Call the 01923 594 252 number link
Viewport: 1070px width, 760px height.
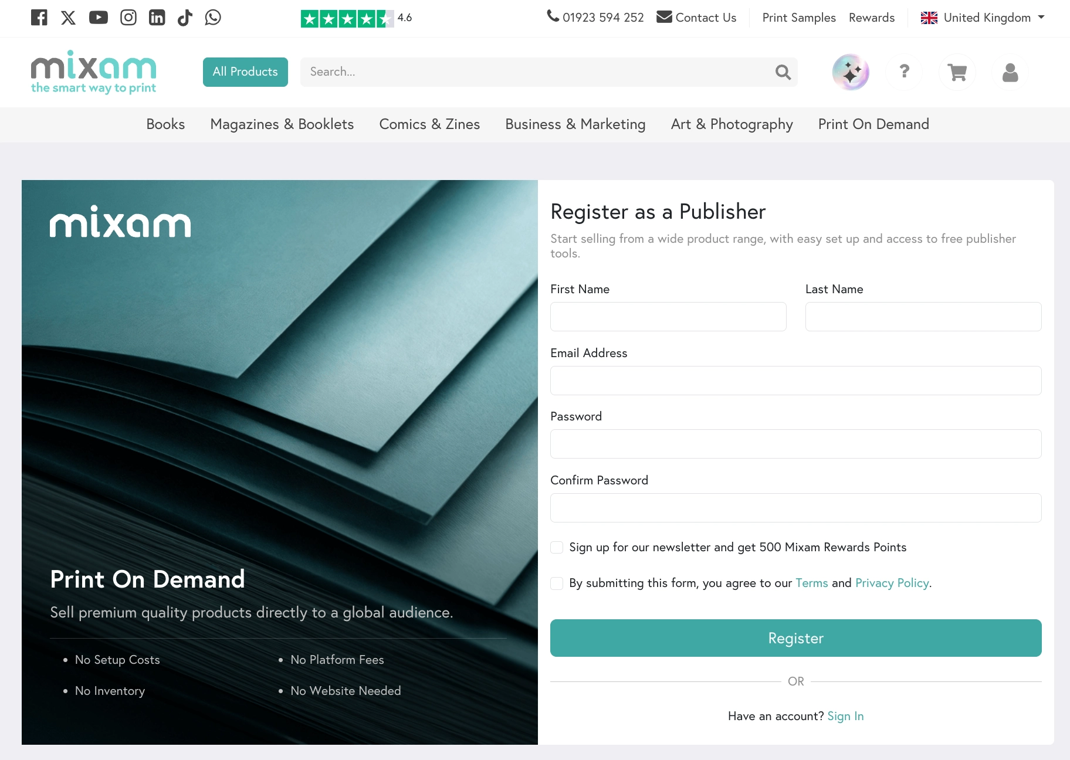point(603,18)
